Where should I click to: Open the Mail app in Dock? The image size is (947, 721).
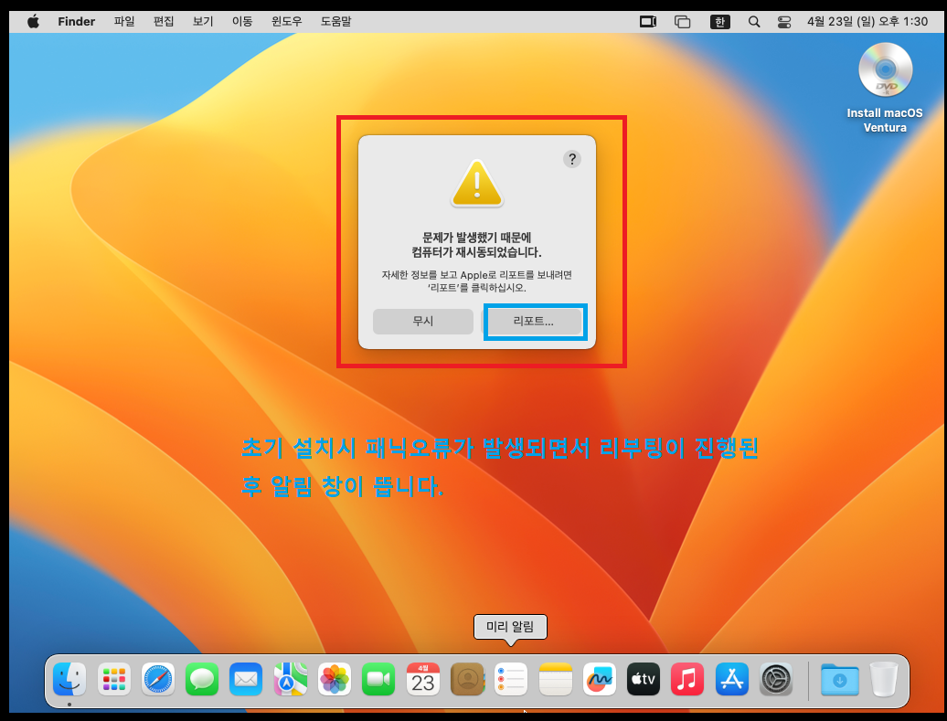pos(246,679)
